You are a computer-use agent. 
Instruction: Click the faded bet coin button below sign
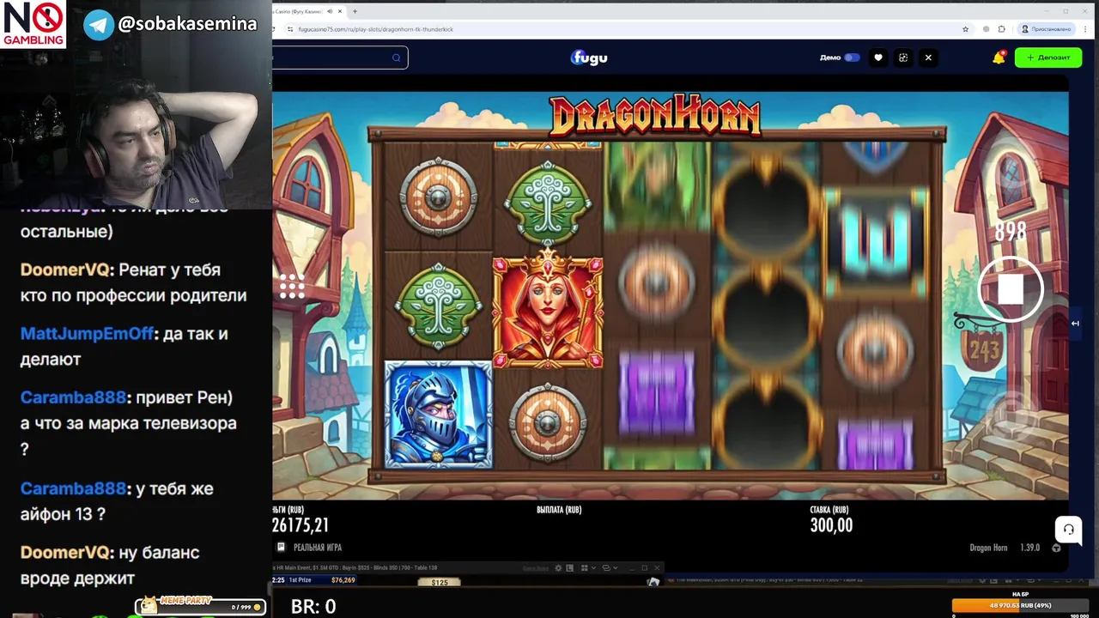pyautogui.click(x=1012, y=416)
